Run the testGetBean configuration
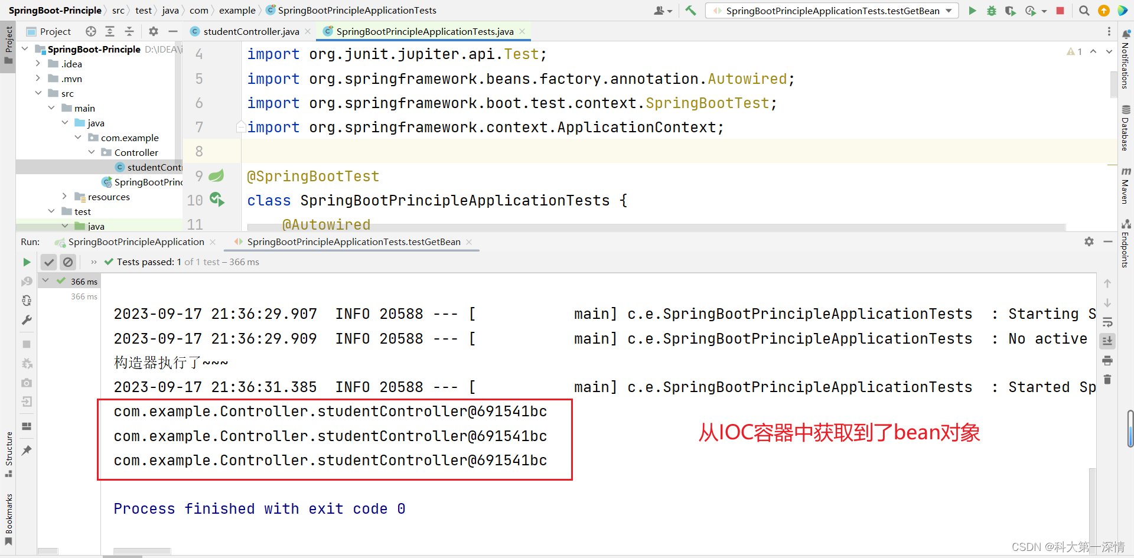Viewport: 1134px width, 558px height. (972, 11)
